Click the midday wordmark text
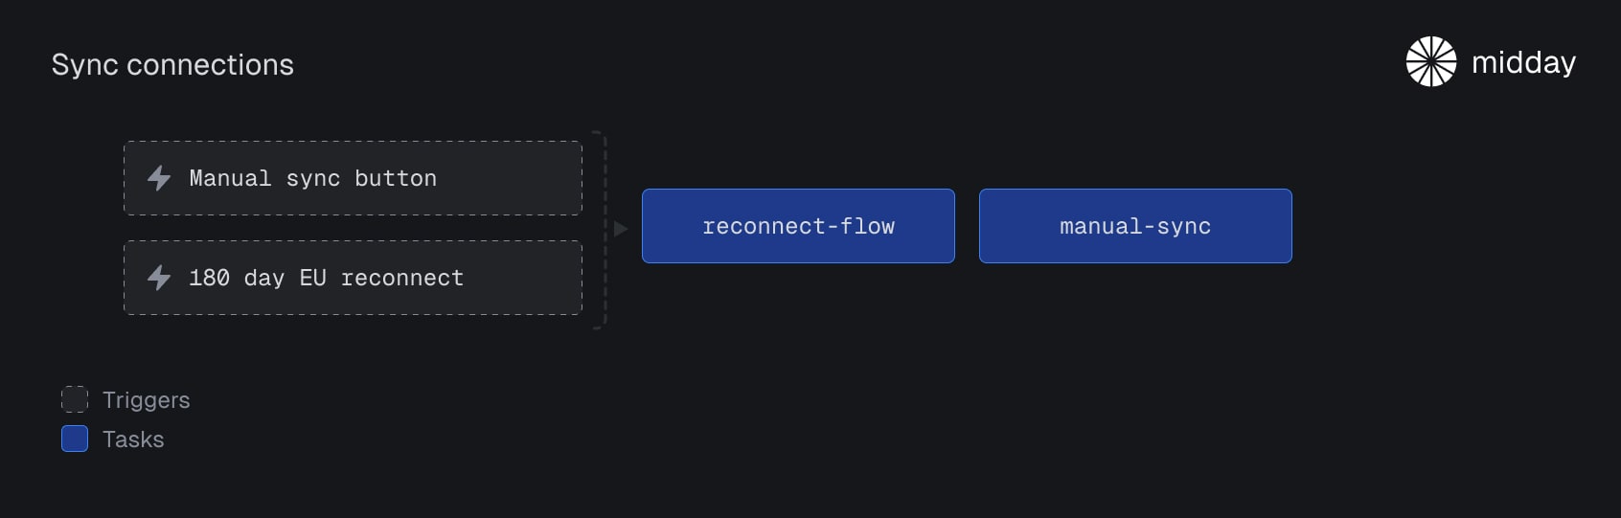1621x518 pixels. click(1523, 62)
